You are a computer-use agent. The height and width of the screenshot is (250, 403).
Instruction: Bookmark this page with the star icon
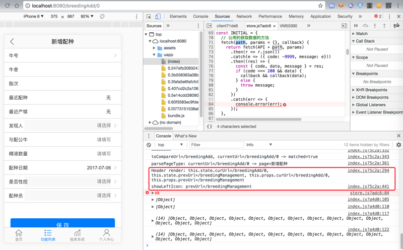coord(320,6)
